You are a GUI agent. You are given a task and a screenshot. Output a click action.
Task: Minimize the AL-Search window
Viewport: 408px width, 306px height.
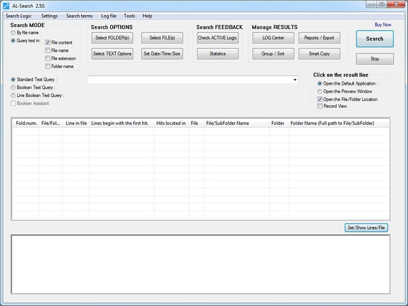[x=371, y=4]
